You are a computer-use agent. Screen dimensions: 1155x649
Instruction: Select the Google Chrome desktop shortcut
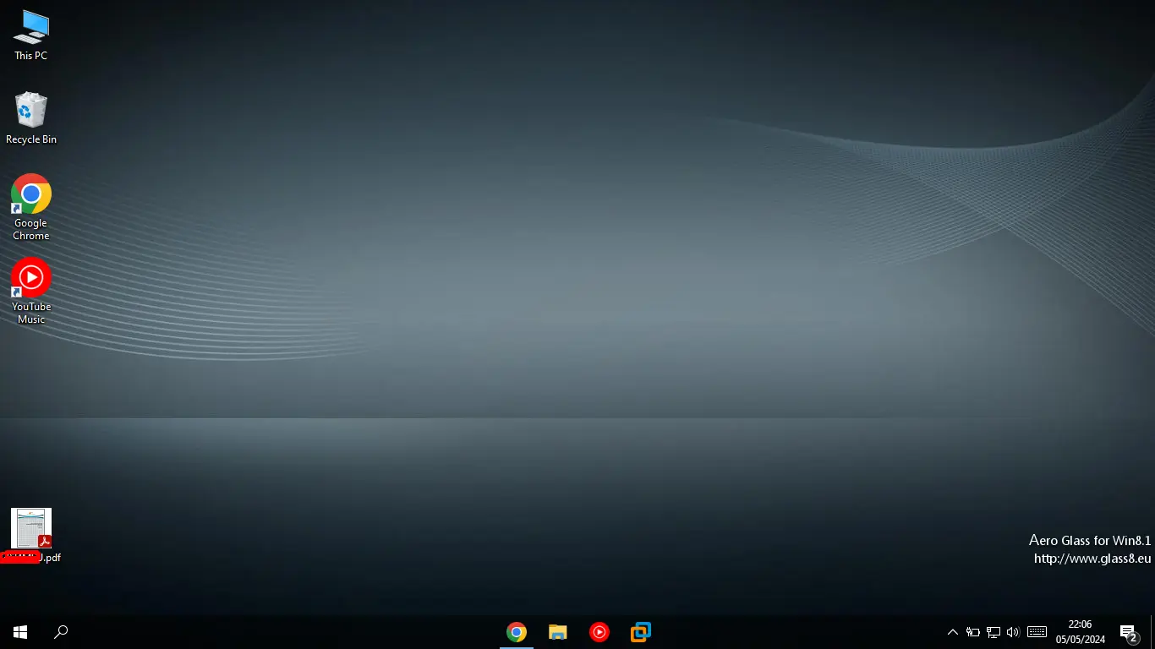[x=31, y=208]
